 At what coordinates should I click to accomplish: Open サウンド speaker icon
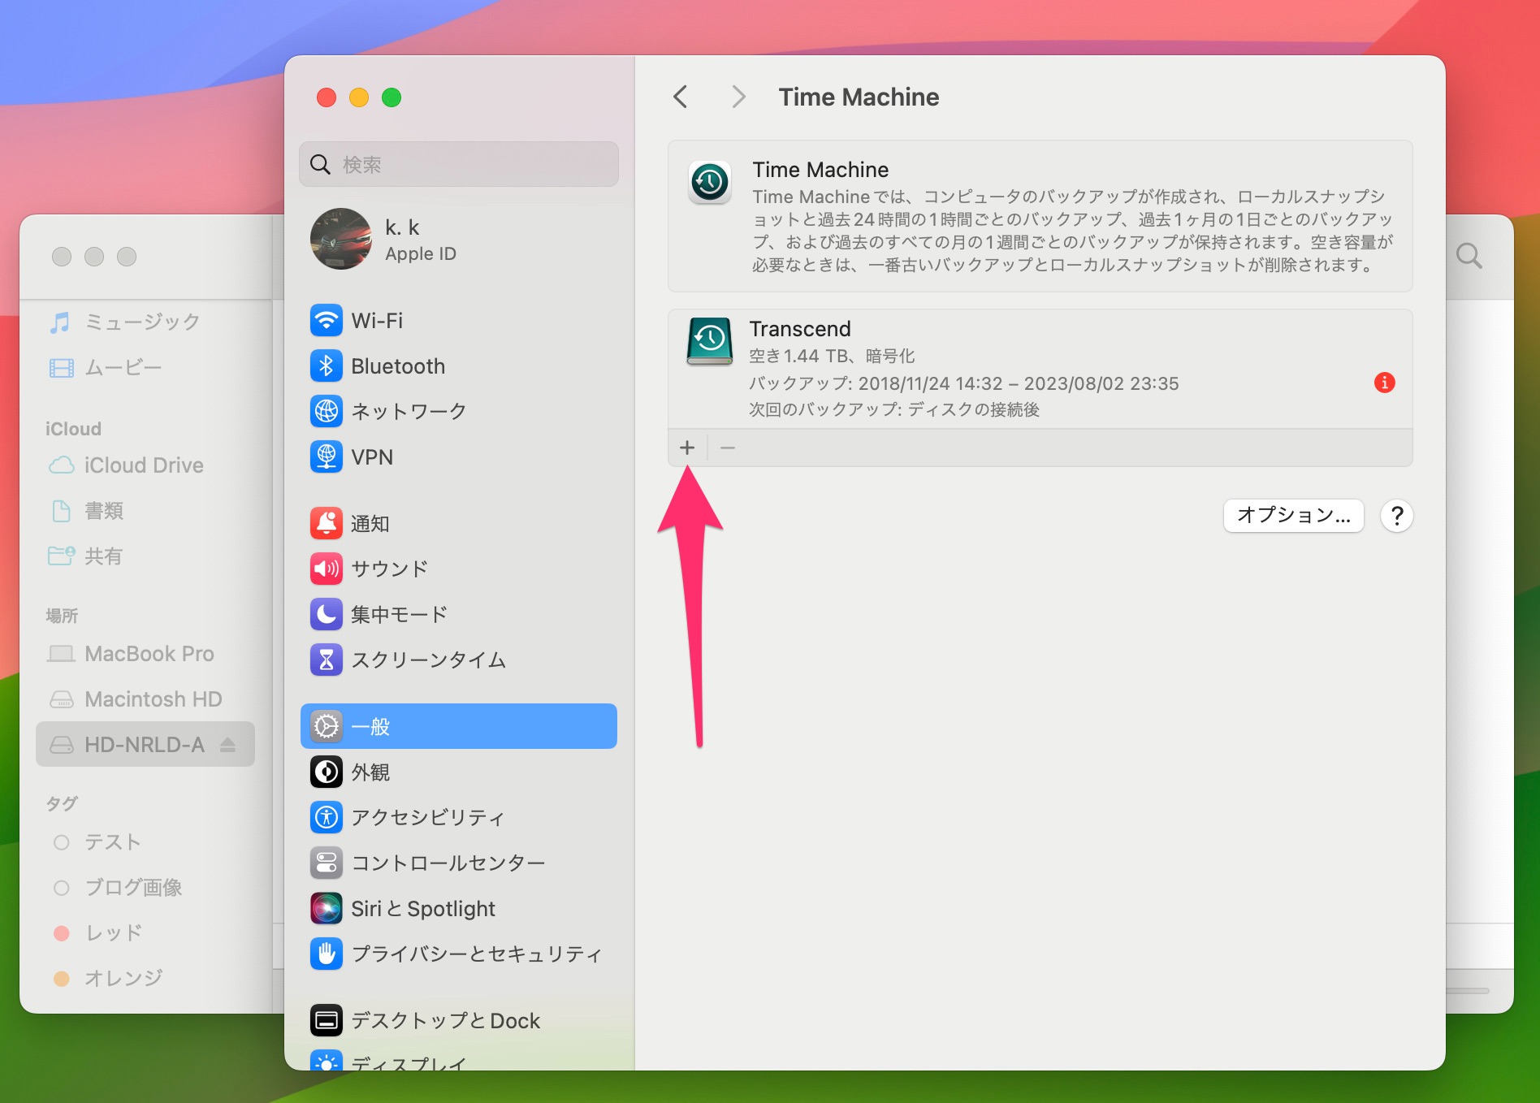coord(326,569)
